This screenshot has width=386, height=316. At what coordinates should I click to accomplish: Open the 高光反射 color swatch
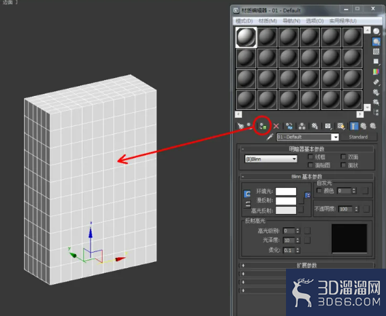pyautogui.click(x=286, y=210)
